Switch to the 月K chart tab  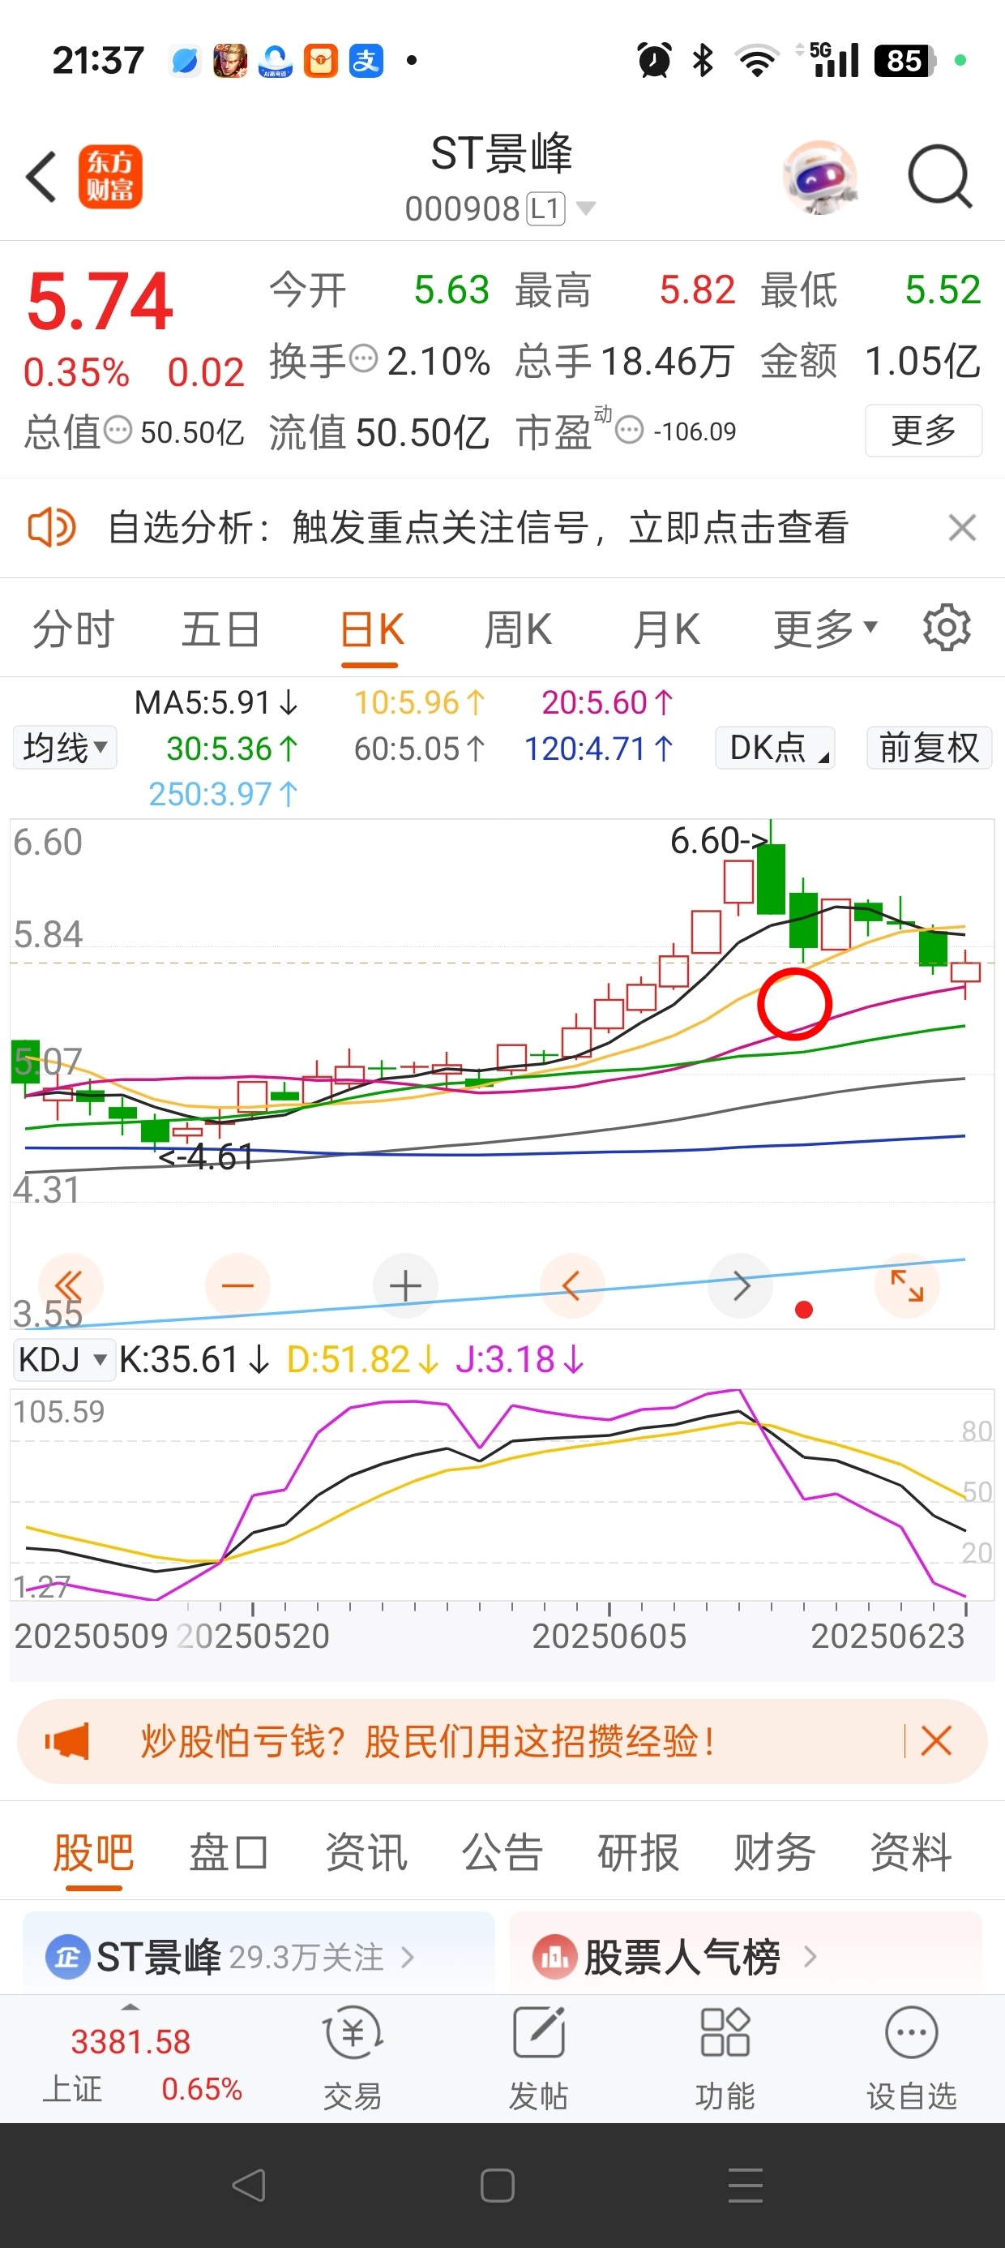pyautogui.click(x=666, y=629)
